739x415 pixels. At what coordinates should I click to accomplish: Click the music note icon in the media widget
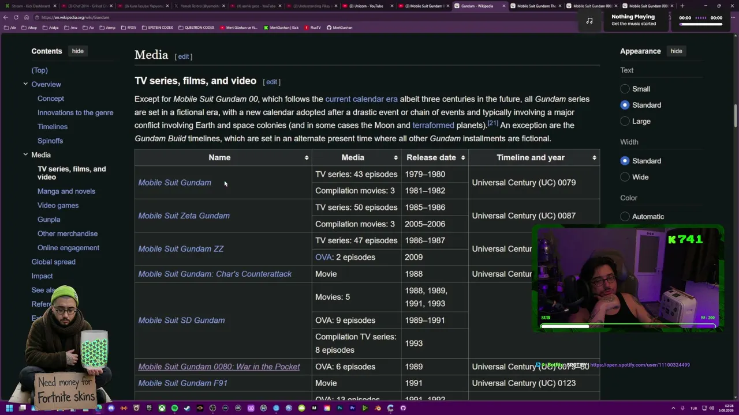[589, 21]
